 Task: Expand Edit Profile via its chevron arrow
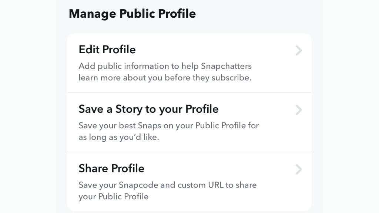point(299,50)
